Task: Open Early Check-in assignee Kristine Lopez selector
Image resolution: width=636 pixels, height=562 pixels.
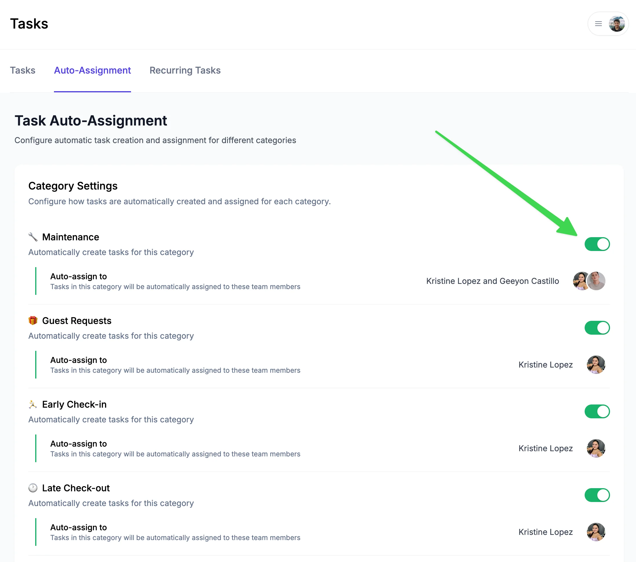Action: coord(545,448)
